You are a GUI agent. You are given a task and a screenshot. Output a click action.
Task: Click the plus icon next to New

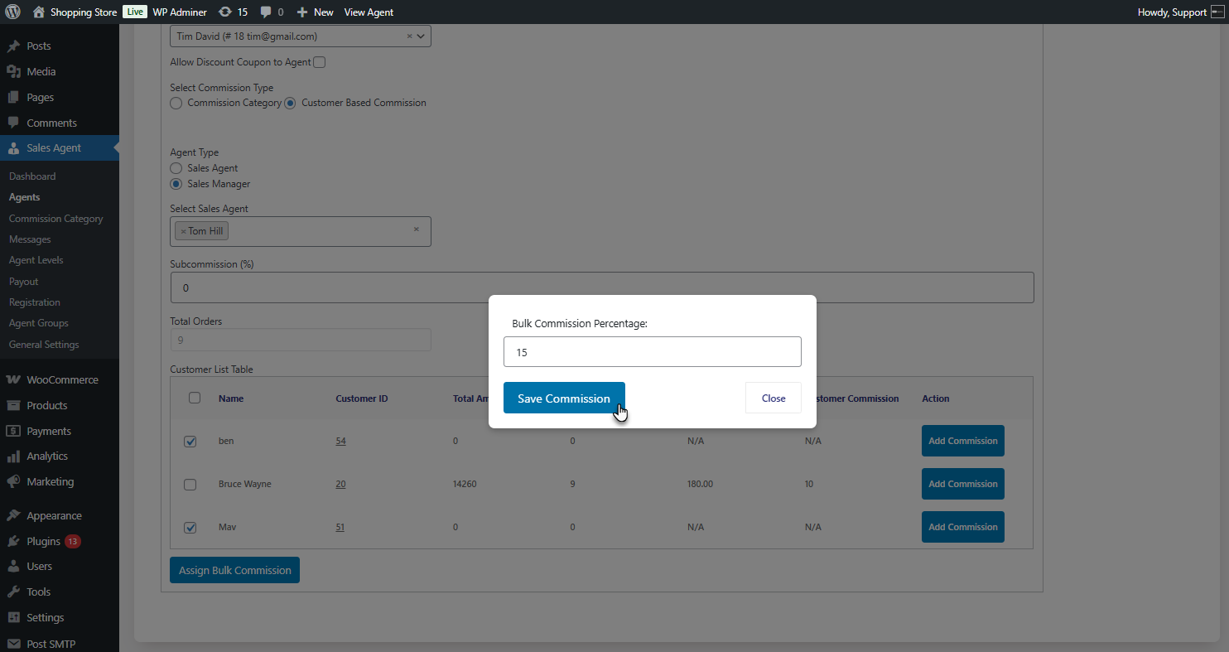click(x=302, y=12)
